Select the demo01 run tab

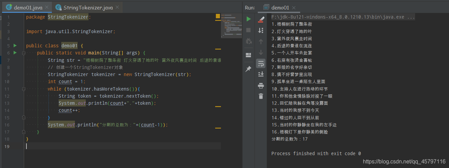pyautogui.click(x=280, y=7)
